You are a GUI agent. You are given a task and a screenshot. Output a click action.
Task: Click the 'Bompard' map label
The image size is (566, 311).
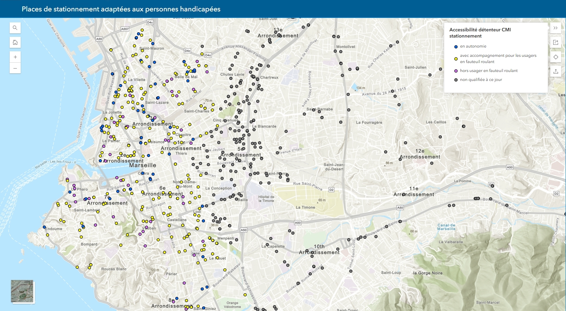[89, 245]
